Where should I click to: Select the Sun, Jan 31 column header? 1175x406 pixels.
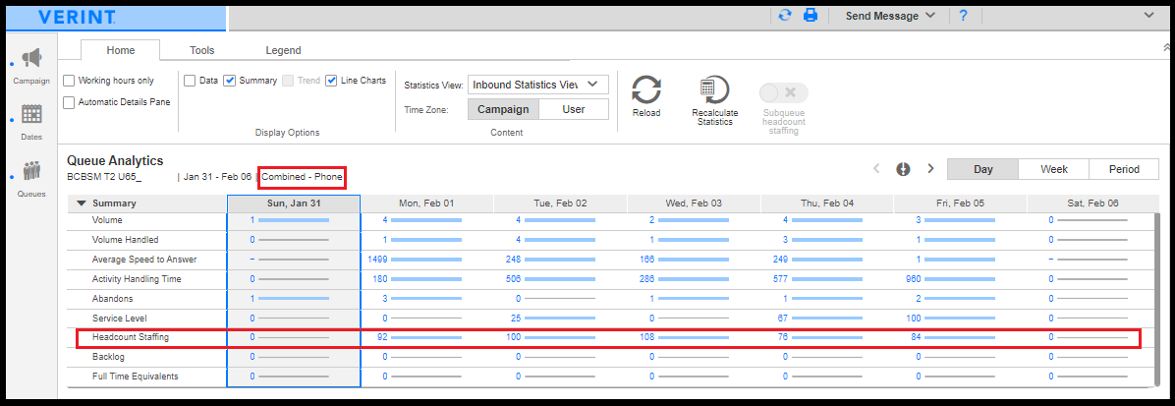(294, 203)
